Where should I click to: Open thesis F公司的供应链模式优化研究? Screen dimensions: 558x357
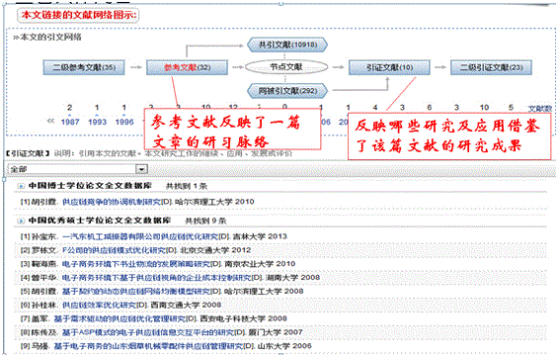[x=116, y=250]
